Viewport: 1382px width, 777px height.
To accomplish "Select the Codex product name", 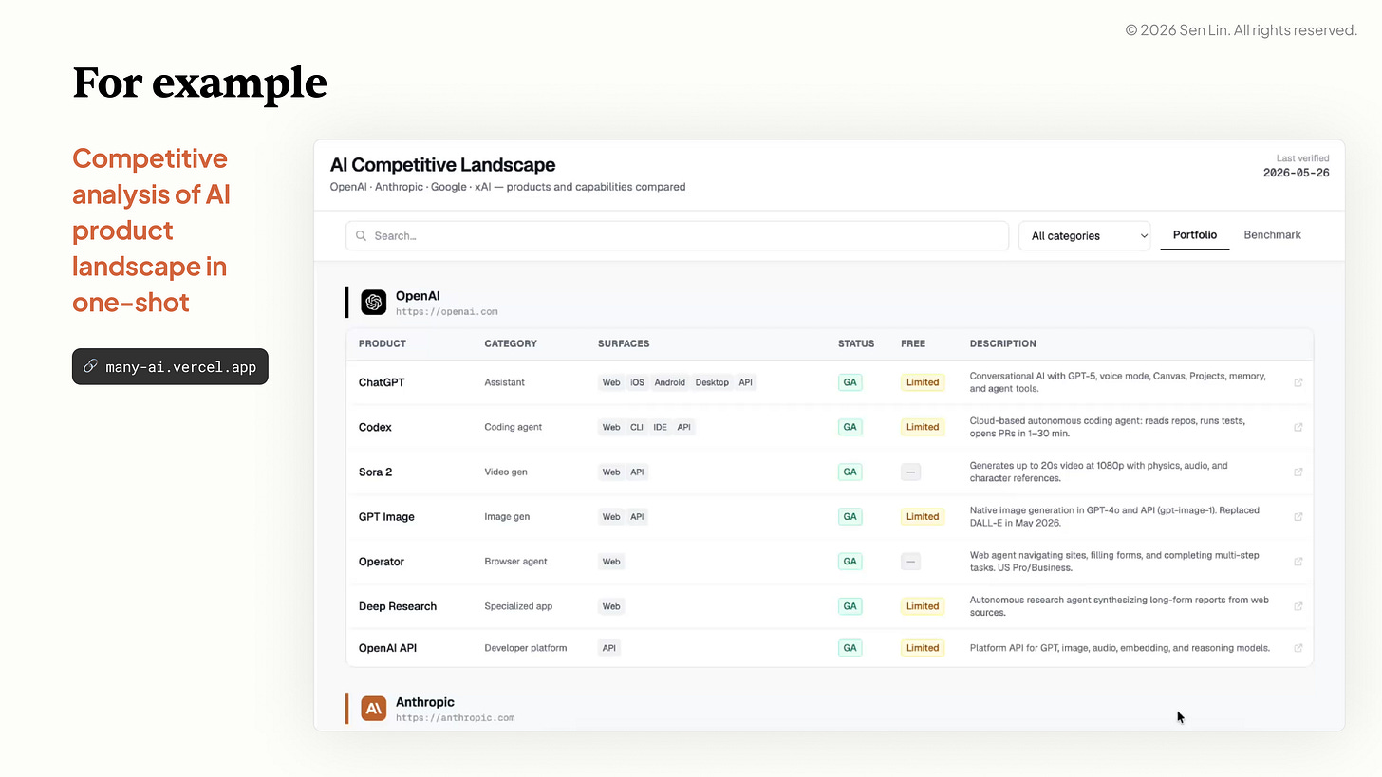I will click(375, 427).
